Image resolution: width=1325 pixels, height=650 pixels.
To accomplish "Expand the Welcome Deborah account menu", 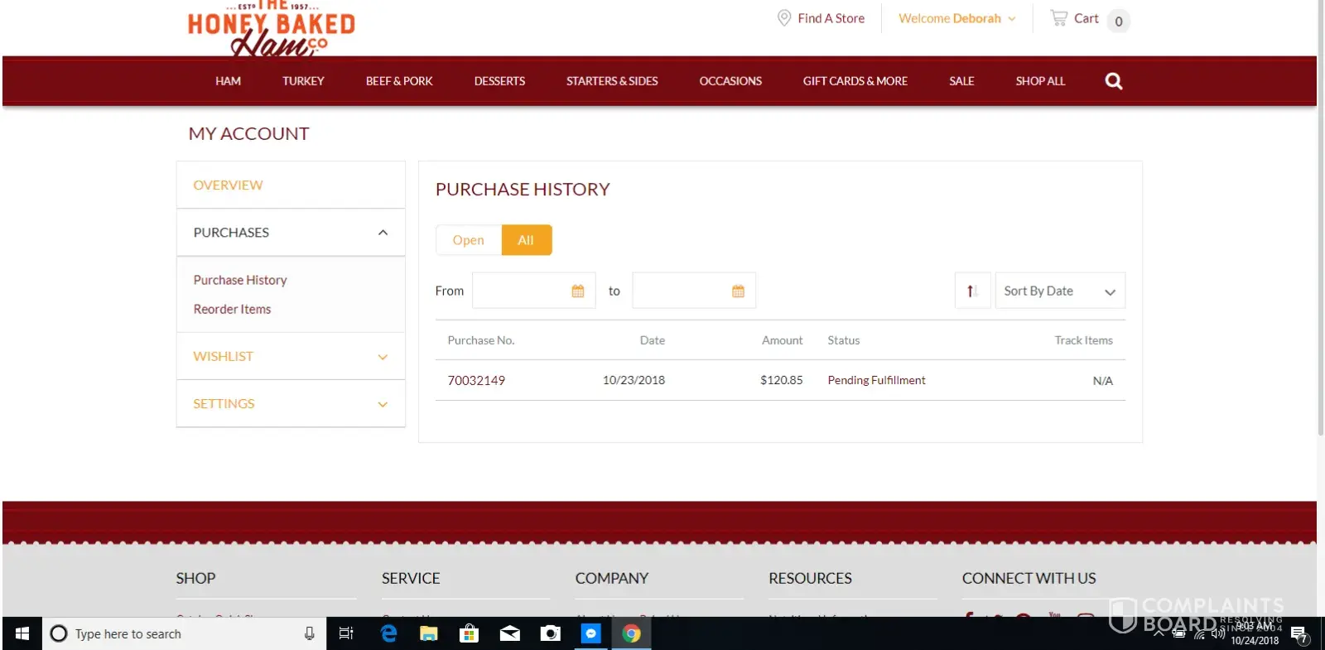I will click(956, 18).
